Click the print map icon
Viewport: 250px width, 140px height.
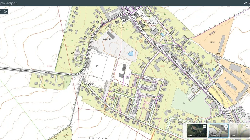tap(5, 12)
